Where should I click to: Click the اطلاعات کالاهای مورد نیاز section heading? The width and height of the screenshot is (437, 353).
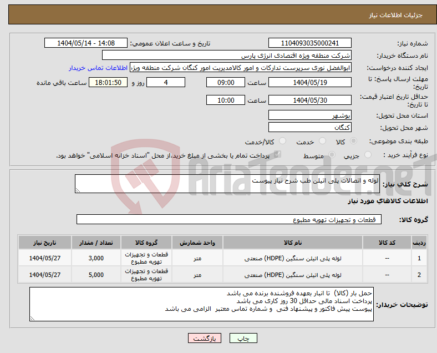pyautogui.click(x=388, y=201)
